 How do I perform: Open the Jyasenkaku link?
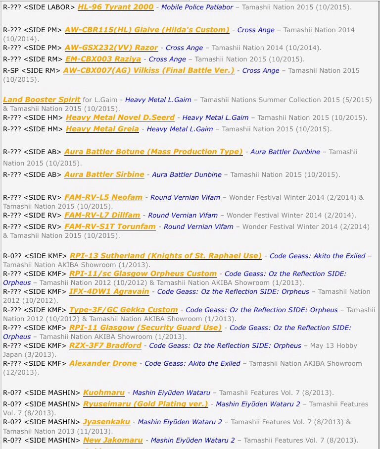pyautogui.click(x=107, y=422)
